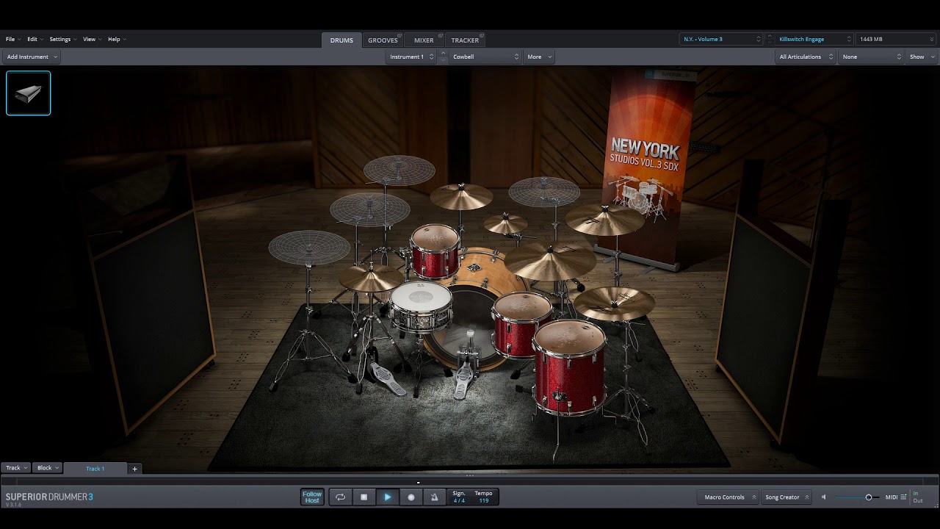Open the N.Y. - Volume 3 library dropdown

[721, 39]
